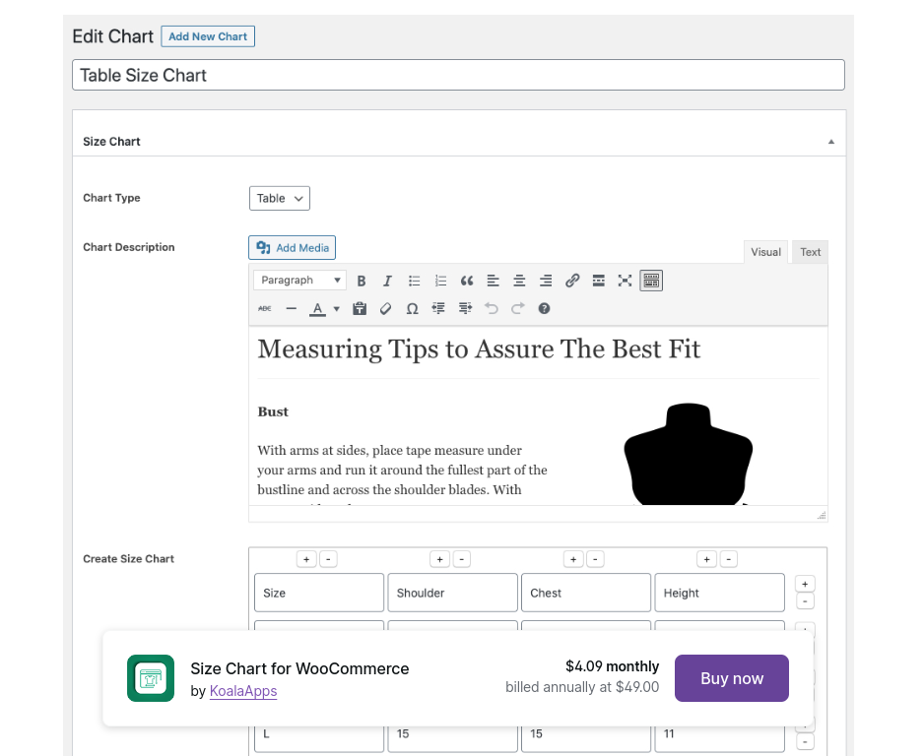Enable fullscreen distraction-free mode
The image size is (924, 756).
click(x=625, y=281)
